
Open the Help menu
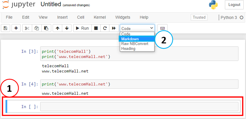click(144, 17)
